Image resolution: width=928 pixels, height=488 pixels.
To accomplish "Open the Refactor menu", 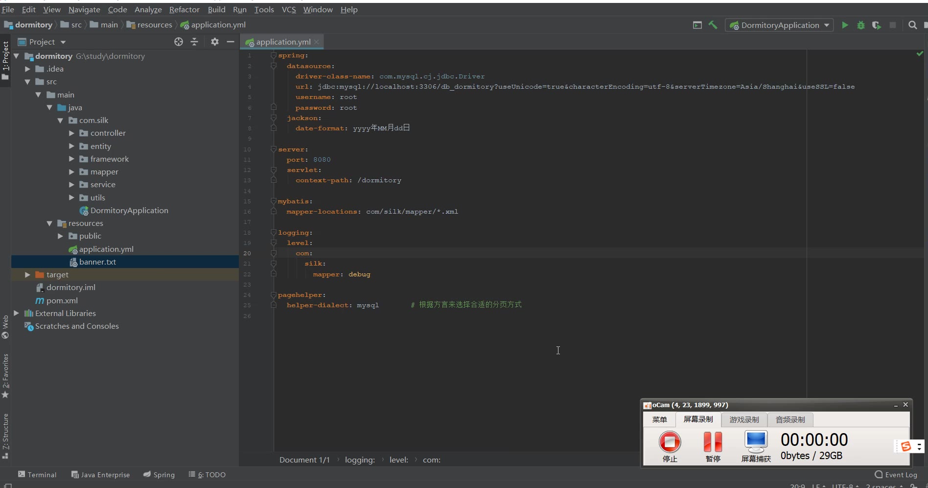I will pos(184,9).
